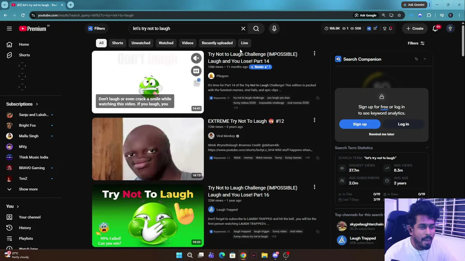Open the Flingoro channel link
The image size is (465, 261).
click(x=222, y=76)
